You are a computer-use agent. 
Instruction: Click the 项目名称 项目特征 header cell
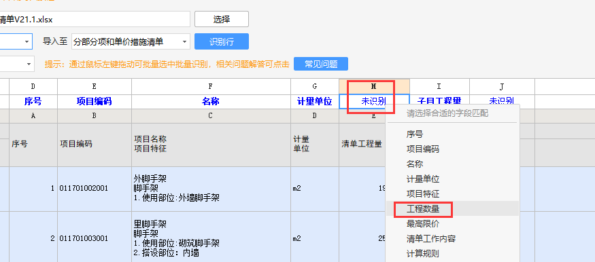click(x=211, y=145)
